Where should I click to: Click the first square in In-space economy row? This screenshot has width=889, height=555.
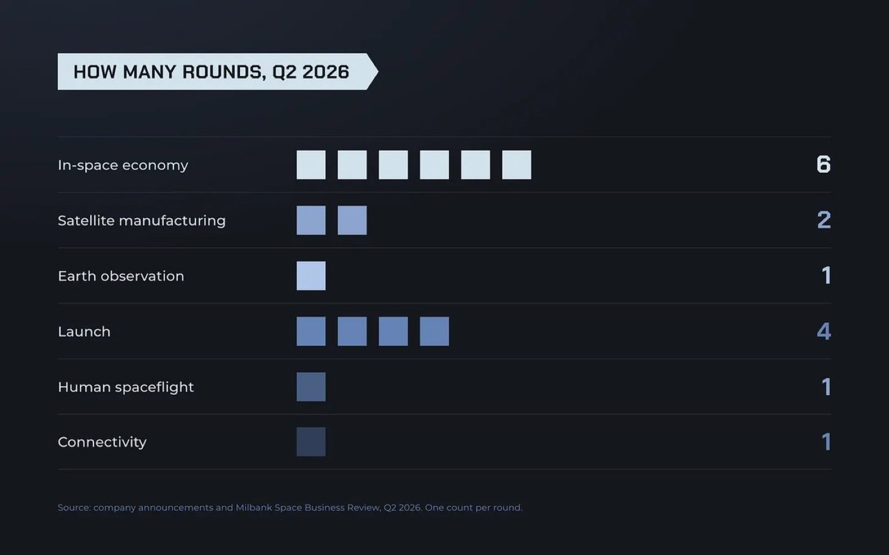(311, 165)
